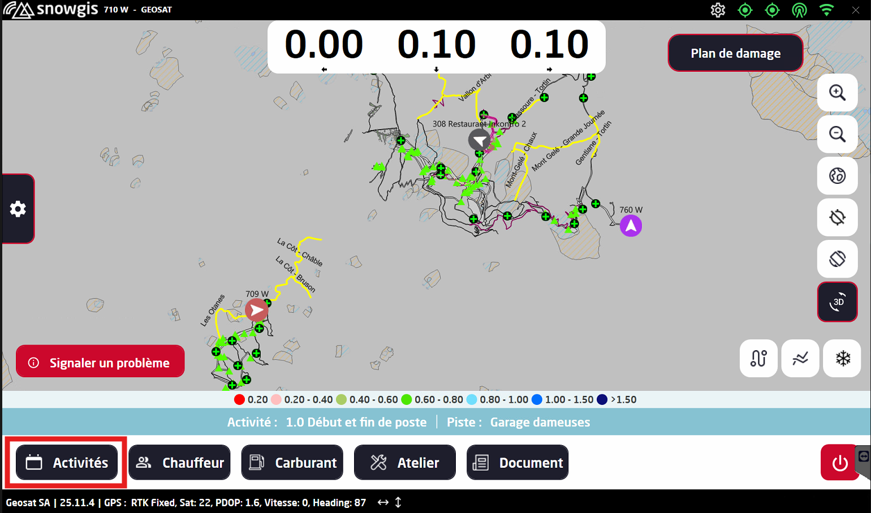Click the red 0.20 legend color dot
Screen dimensions: 871x513
point(239,400)
